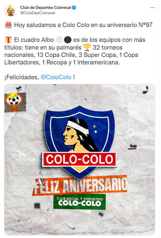Image resolution: width=161 pixels, height=238 pixels.
Task: Click the white circle emoji
Action: pyautogui.click(x=59, y=40)
